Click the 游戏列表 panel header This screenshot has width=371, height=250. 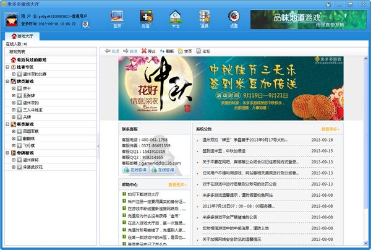(51, 51)
